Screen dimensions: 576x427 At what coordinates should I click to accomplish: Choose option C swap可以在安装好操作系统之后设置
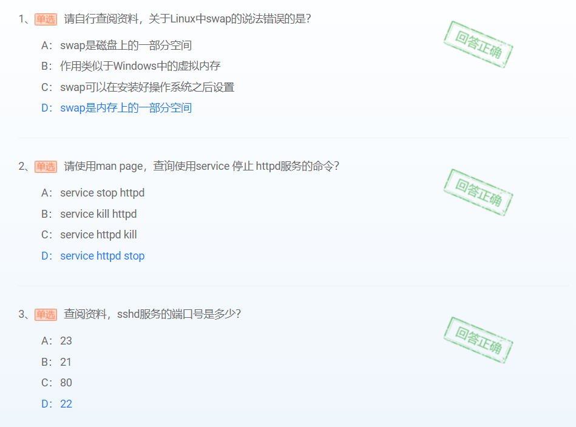(138, 87)
